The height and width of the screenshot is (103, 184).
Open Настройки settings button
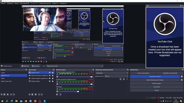156,87
